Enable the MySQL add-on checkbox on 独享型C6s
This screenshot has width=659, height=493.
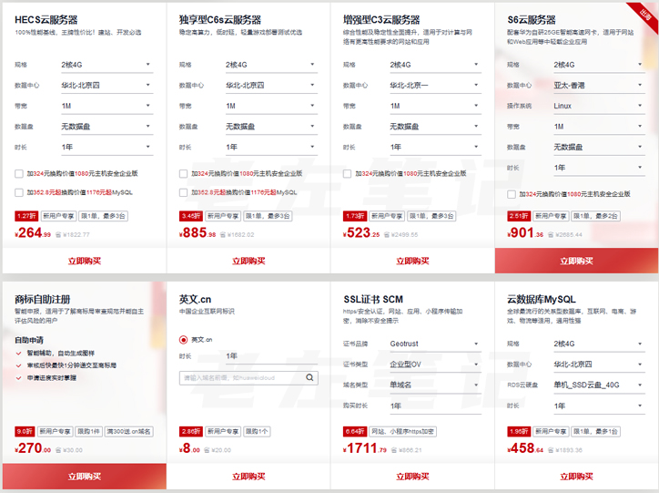pos(184,192)
